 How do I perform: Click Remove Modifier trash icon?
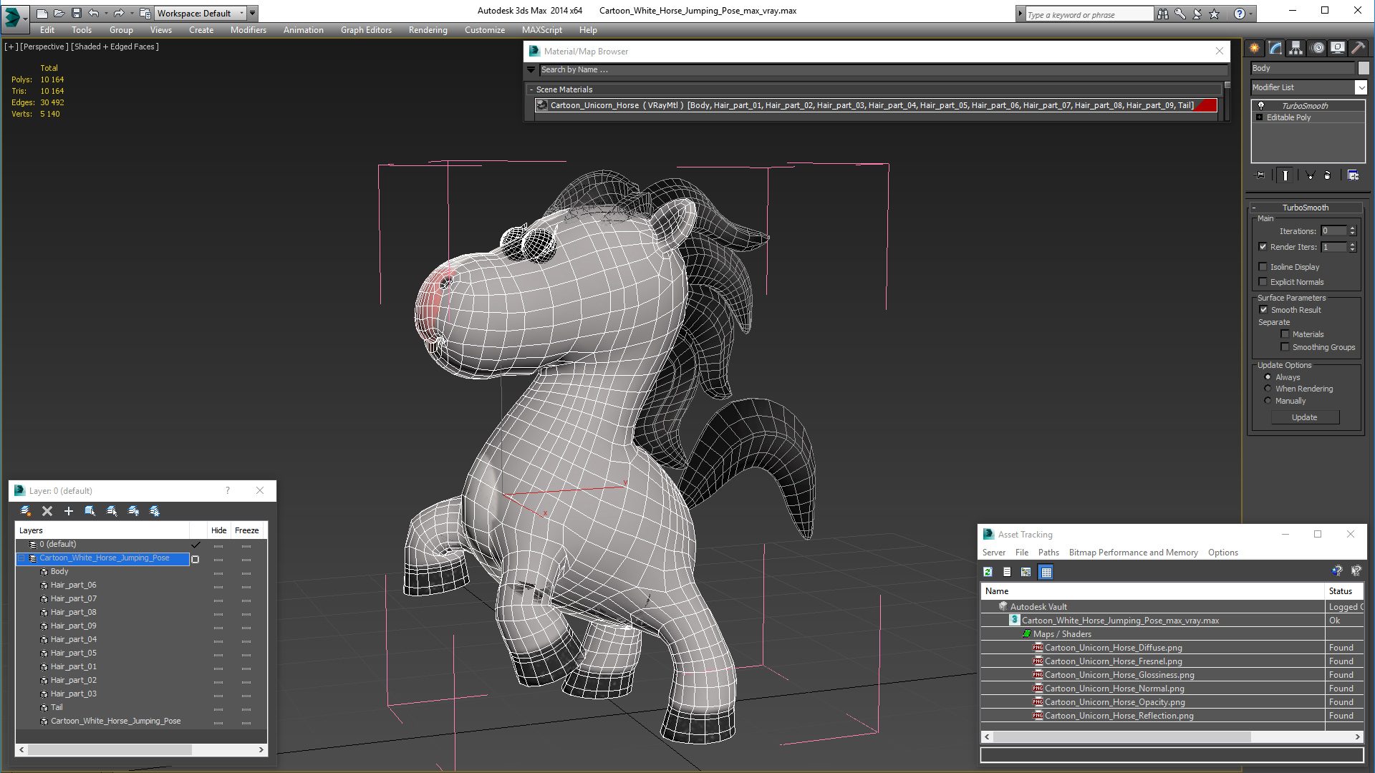1328,175
